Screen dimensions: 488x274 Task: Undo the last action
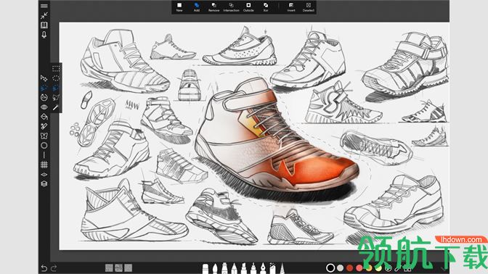44,267
